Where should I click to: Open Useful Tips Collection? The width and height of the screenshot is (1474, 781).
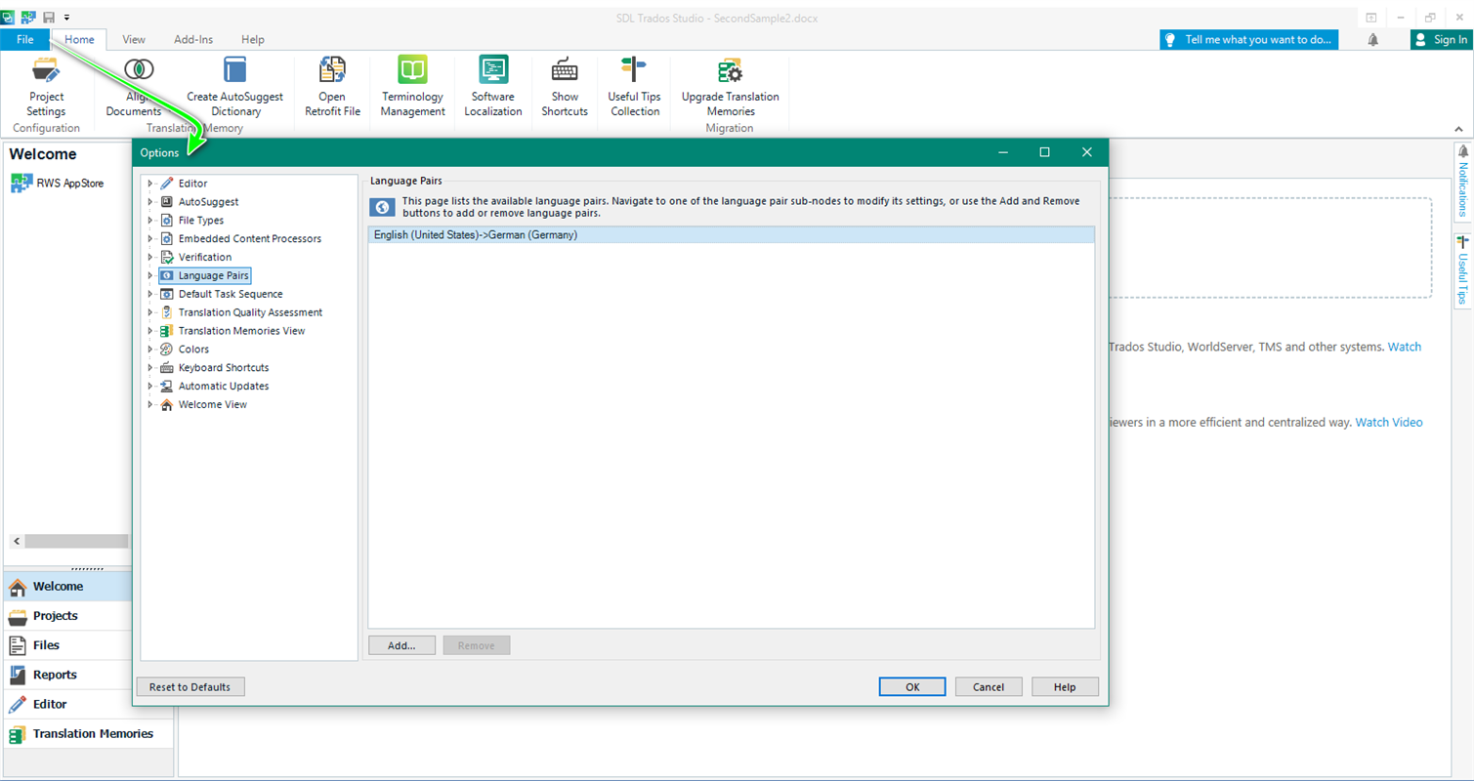635,71
